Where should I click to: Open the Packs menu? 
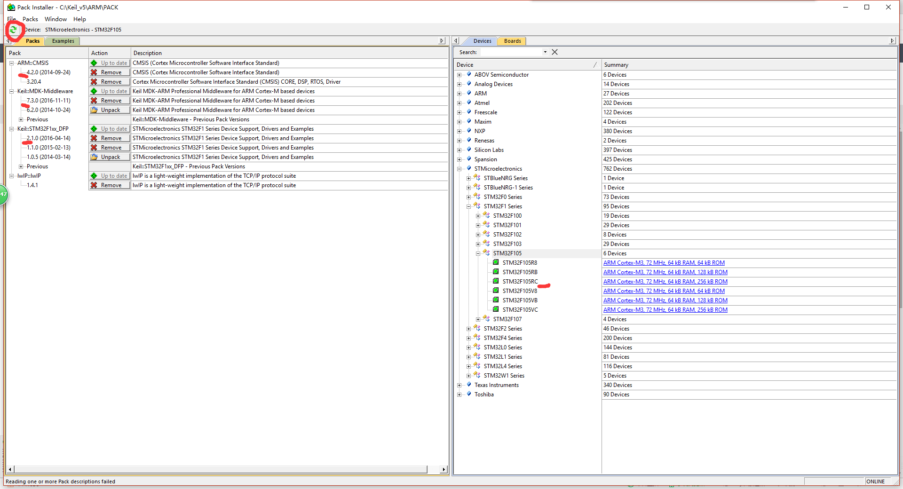(x=30, y=19)
